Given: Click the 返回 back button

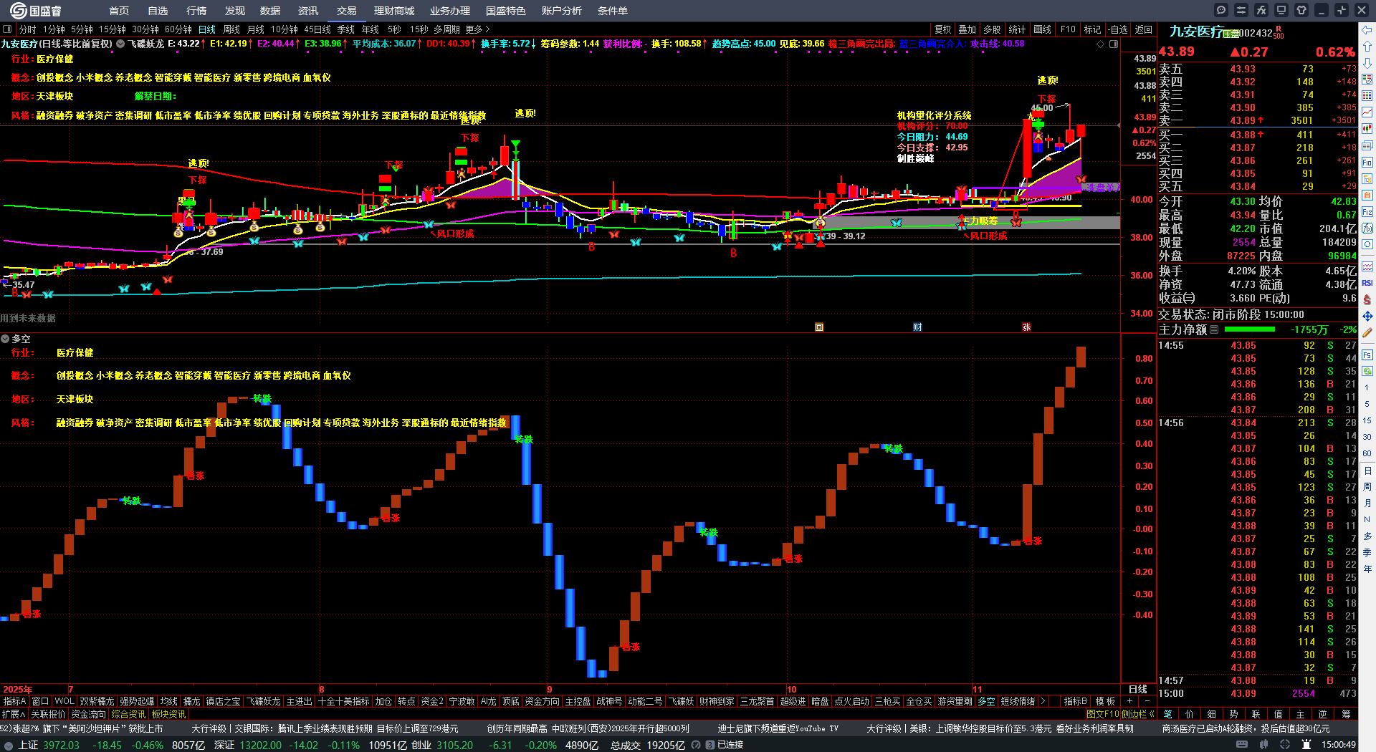Looking at the screenshot, I should (1144, 29).
